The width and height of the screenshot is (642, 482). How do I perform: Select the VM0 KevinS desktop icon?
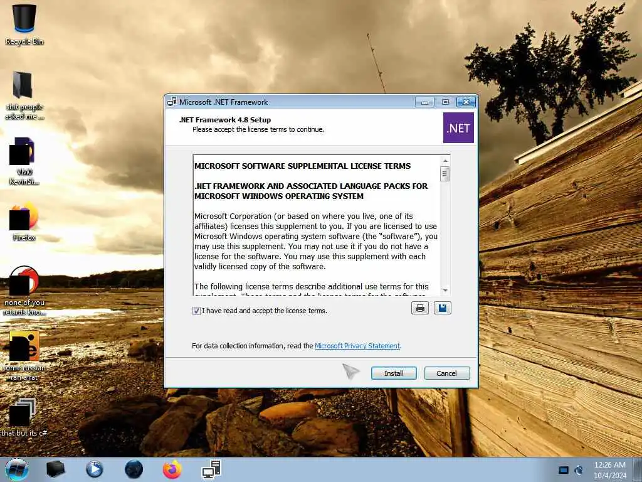pos(24,161)
